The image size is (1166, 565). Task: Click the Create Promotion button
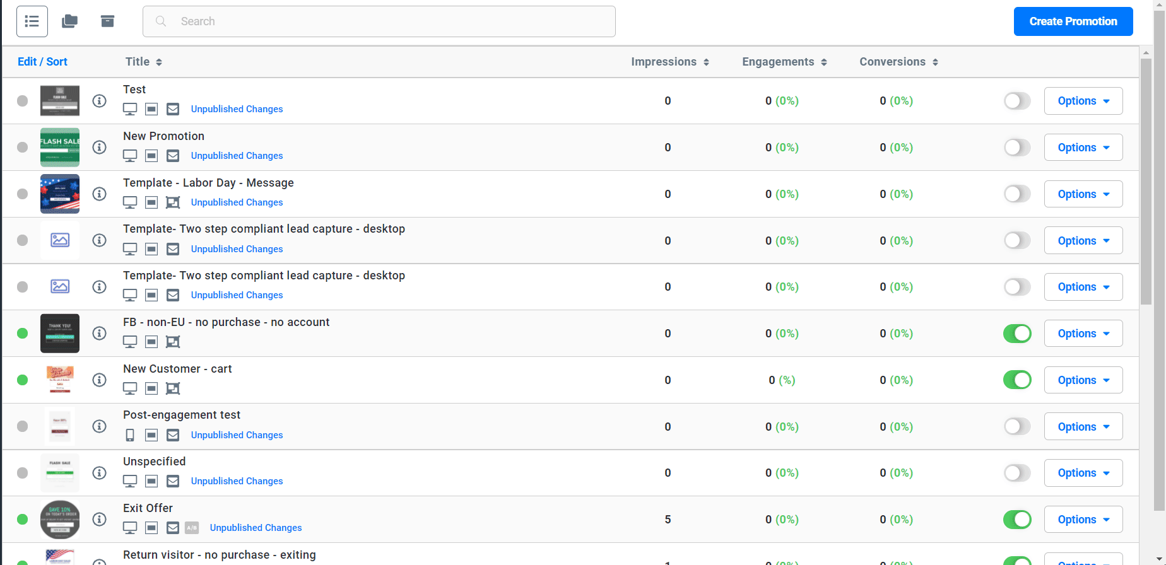point(1073,21)
